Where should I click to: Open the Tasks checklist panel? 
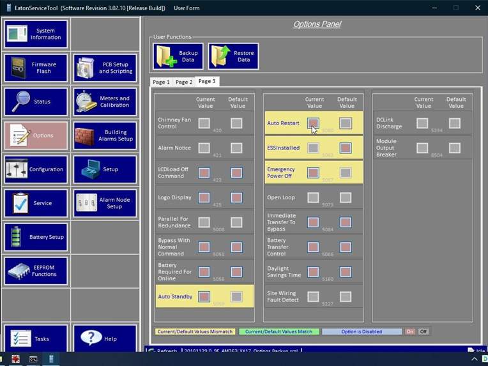pos(36,339)
